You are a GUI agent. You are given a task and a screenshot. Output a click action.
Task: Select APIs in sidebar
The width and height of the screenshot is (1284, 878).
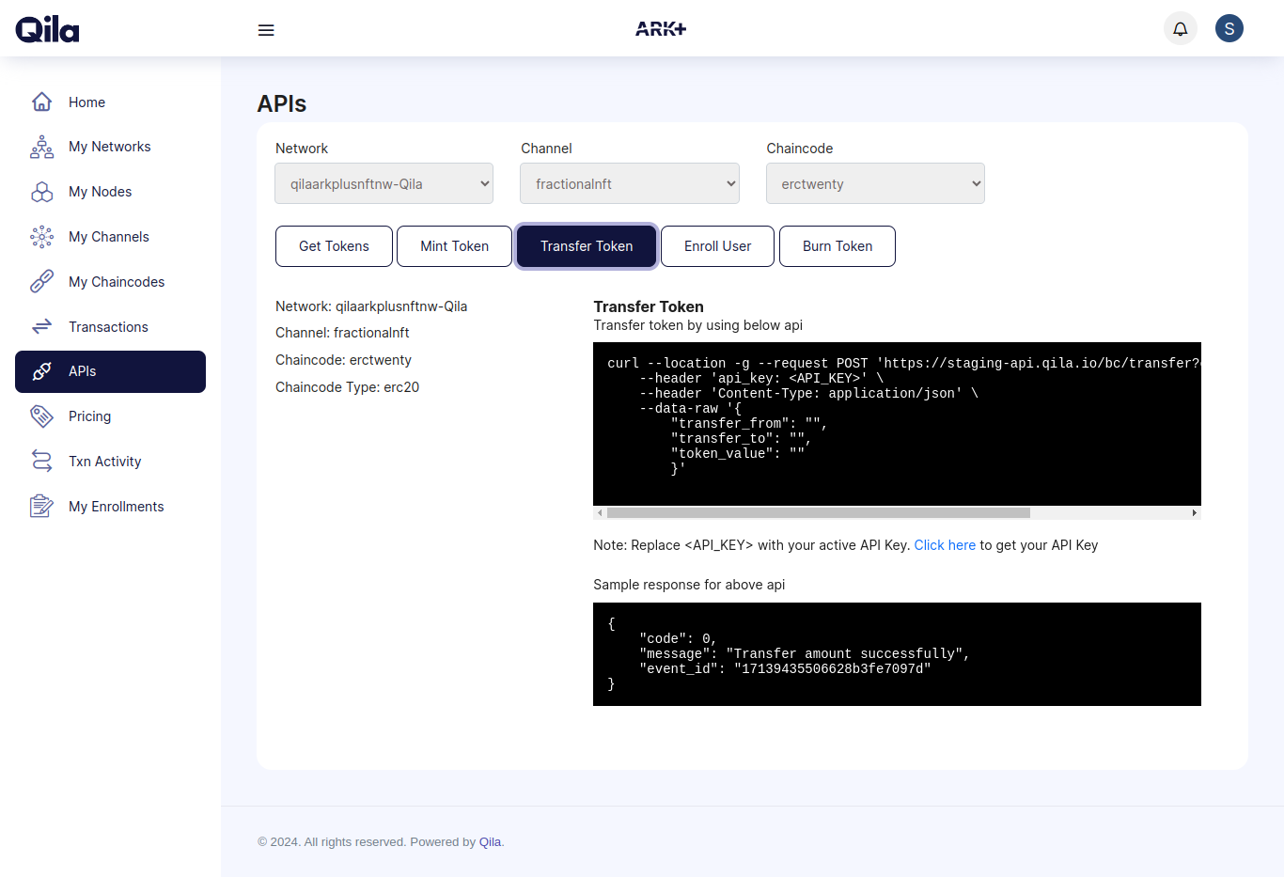coord(110,371)
